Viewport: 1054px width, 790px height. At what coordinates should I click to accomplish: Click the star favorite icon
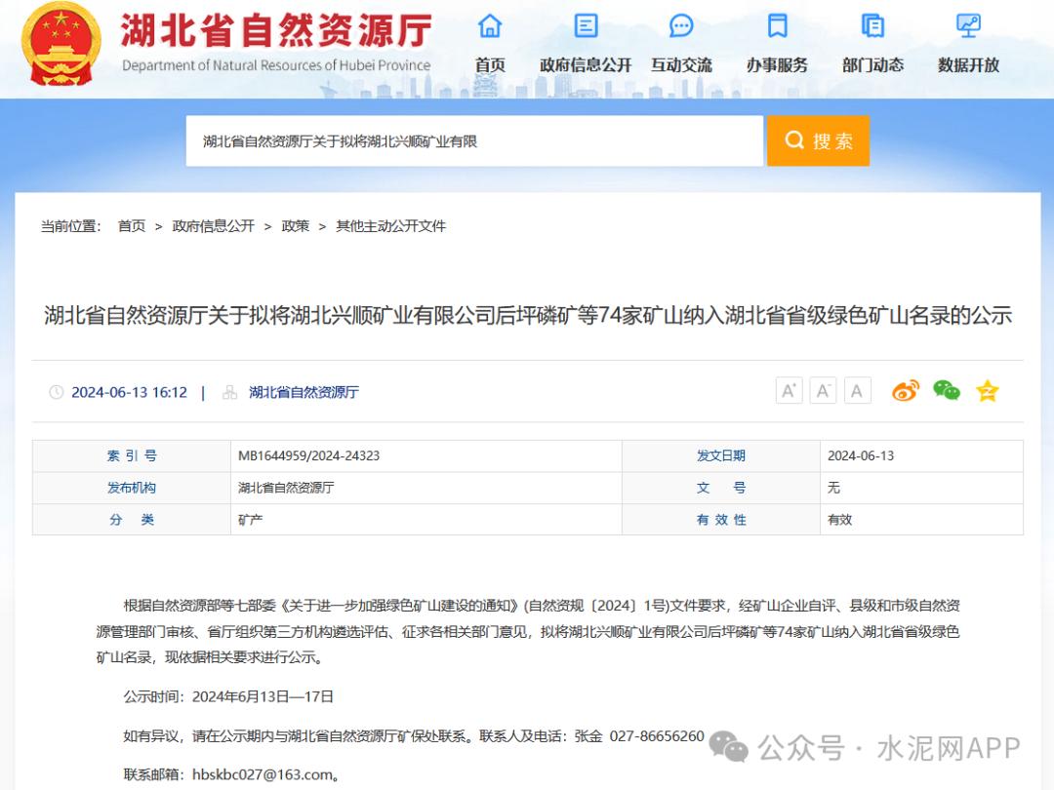tap(988, 391)
